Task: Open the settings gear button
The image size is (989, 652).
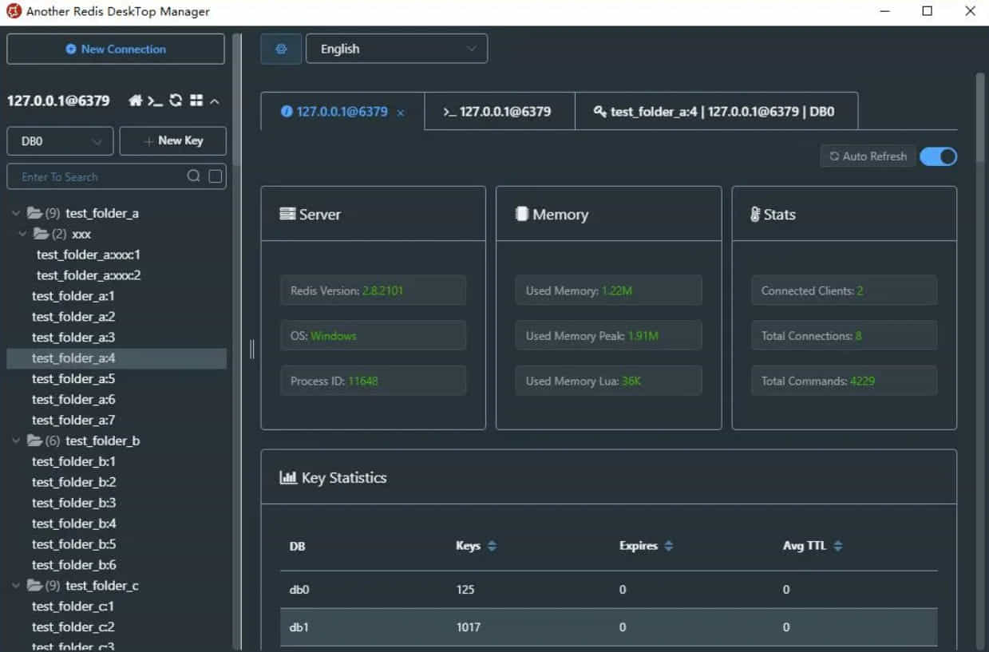Action: click(x=281, y=49)
